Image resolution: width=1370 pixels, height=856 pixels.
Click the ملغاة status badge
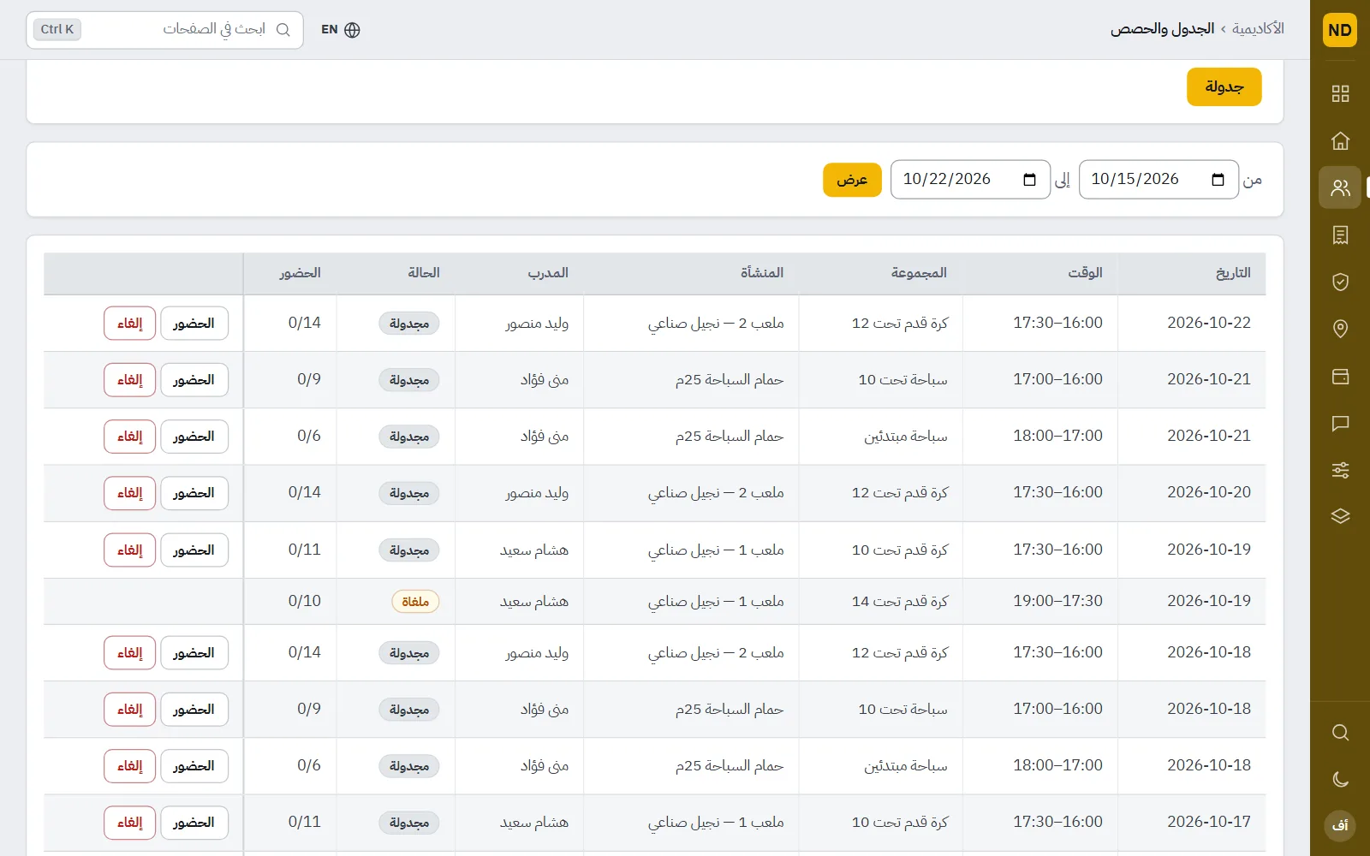tap(415, 602)
